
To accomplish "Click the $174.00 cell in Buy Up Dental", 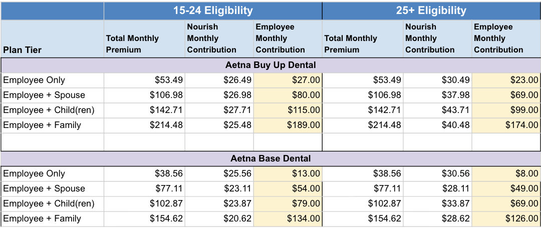I will 506,125.
